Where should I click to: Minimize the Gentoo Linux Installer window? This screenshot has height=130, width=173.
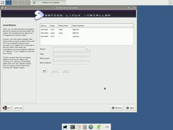[132, 8]
